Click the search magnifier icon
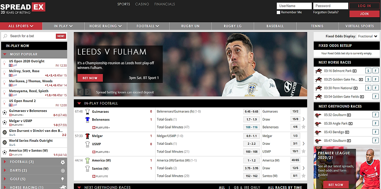 click(5, 36)
